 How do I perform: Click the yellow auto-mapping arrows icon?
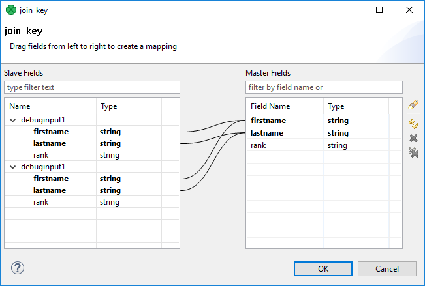click(413, 122)
